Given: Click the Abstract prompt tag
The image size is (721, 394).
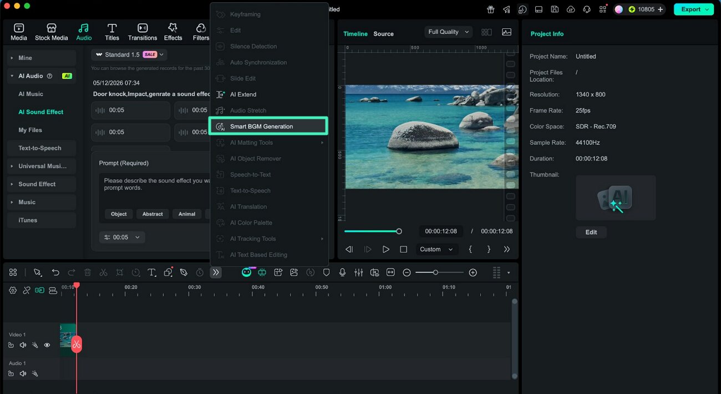Looking at the screenshot, I should tap(153, 214).
